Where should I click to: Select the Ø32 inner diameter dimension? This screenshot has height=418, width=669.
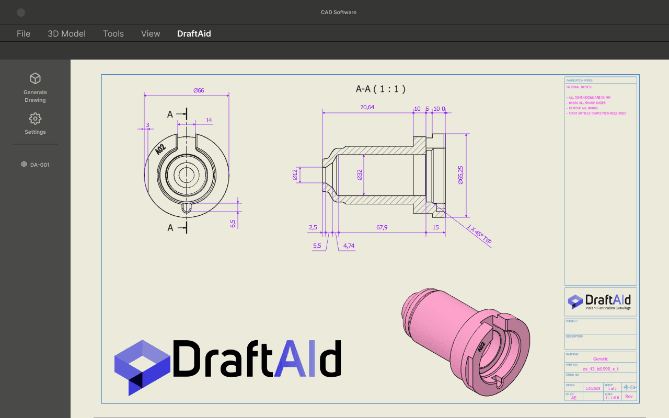[x=360, y=175]
